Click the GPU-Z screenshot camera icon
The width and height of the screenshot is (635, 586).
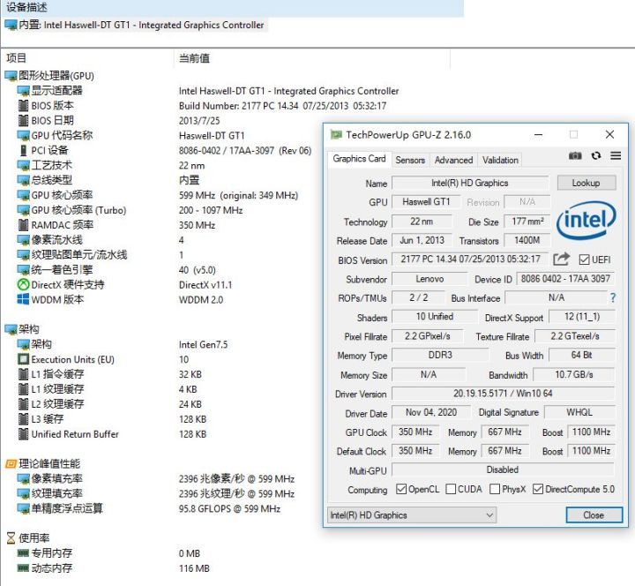(575, 156)
